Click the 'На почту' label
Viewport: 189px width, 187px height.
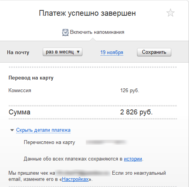(x=18, y=53)
